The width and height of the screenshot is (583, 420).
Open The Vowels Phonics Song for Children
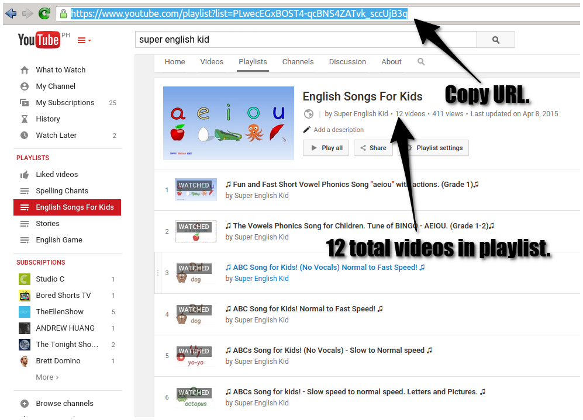360,226
